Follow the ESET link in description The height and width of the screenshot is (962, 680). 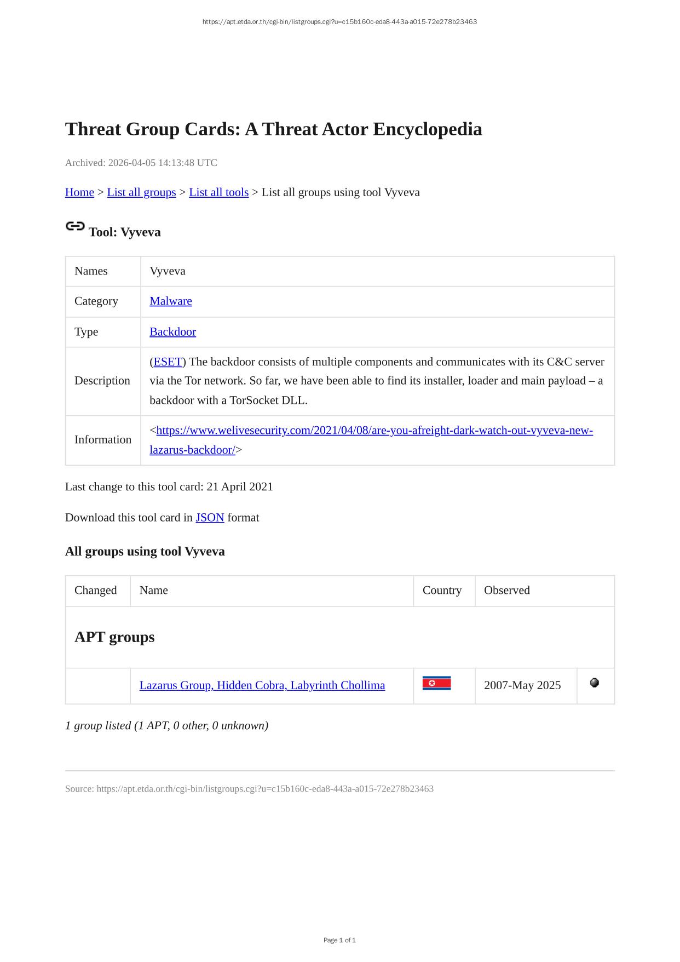pyautogui.click(x=168, y=362)
